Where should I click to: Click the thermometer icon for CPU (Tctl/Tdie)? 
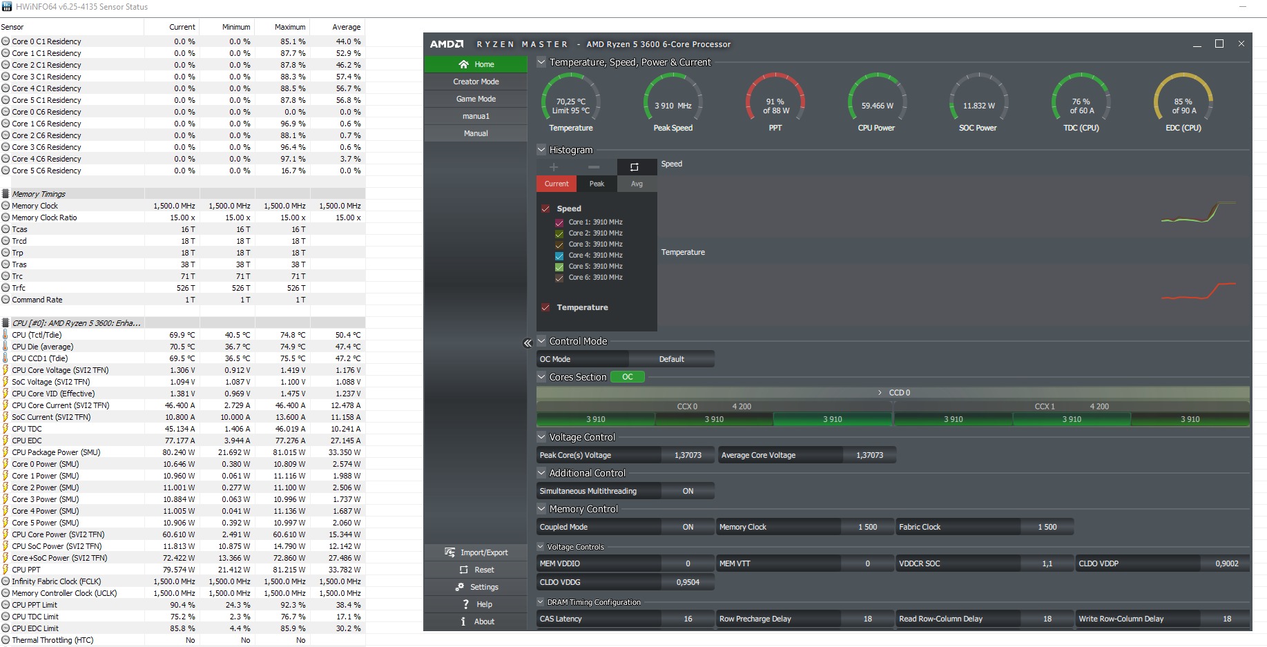[6, 335]
